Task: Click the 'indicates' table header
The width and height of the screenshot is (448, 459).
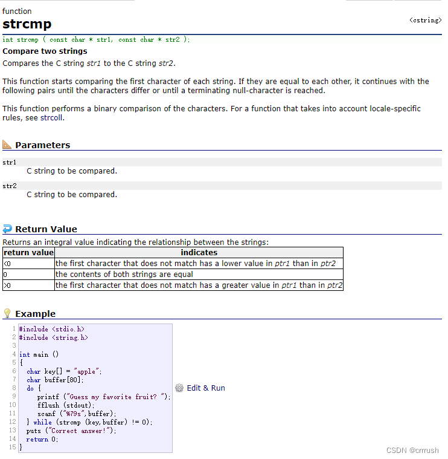Action: [x=199, y=252]
